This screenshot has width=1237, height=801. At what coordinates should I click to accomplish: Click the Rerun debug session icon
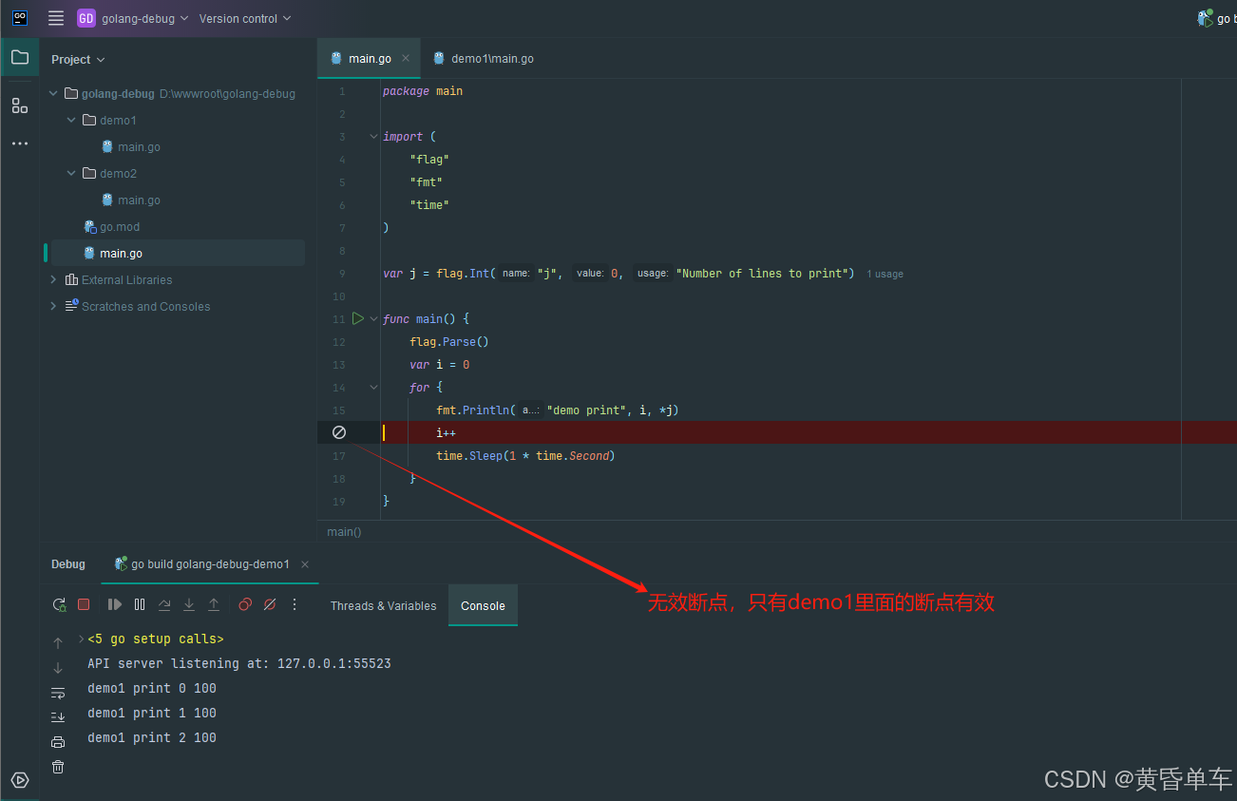coord(59,604)
